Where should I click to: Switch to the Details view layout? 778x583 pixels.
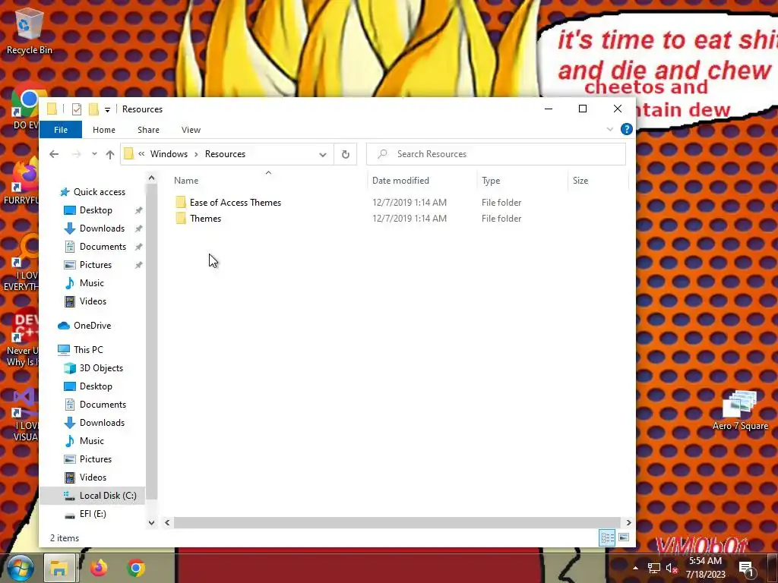(607, 538)
